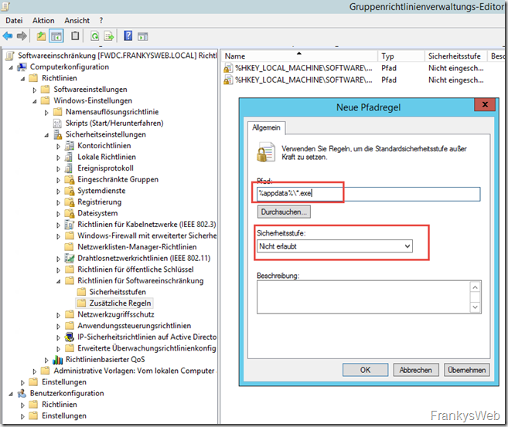Click the up-one-level folder toolbar icon
Screen dimensions: 508x427
(40, 36)
